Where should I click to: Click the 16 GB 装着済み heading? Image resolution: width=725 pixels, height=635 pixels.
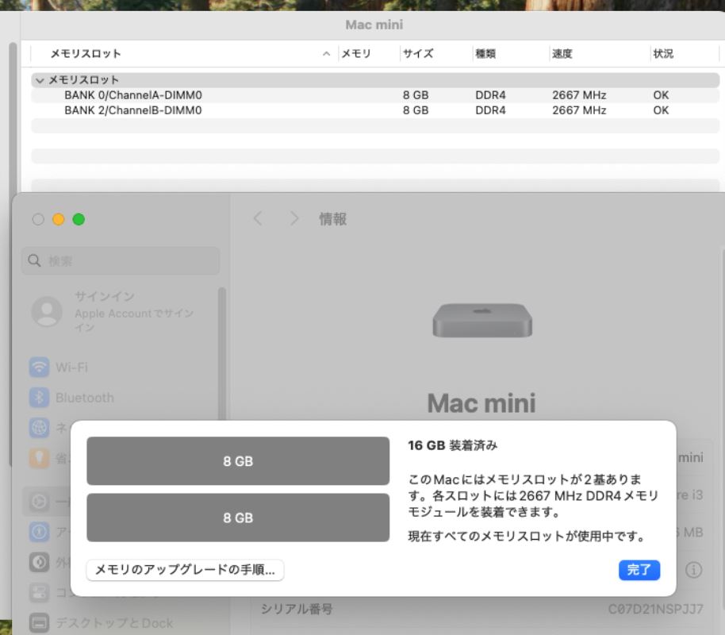[x=453, y=446]
